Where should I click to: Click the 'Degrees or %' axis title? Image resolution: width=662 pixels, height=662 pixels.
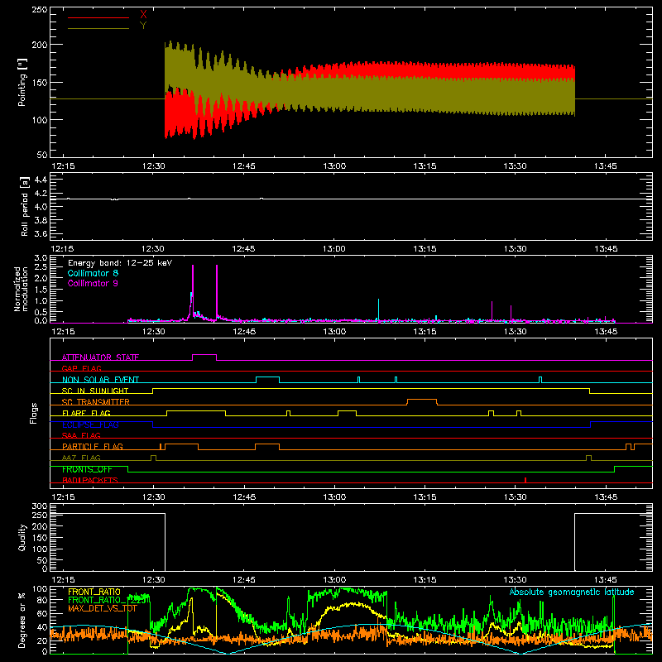point(22,620)
